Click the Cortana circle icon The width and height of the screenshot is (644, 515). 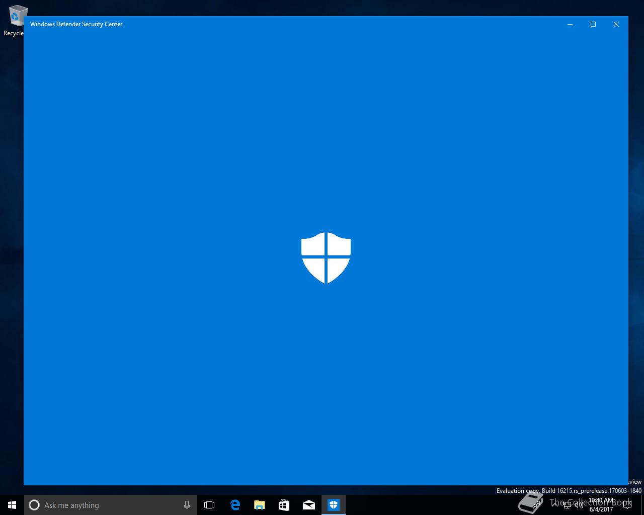pos(34,505)
